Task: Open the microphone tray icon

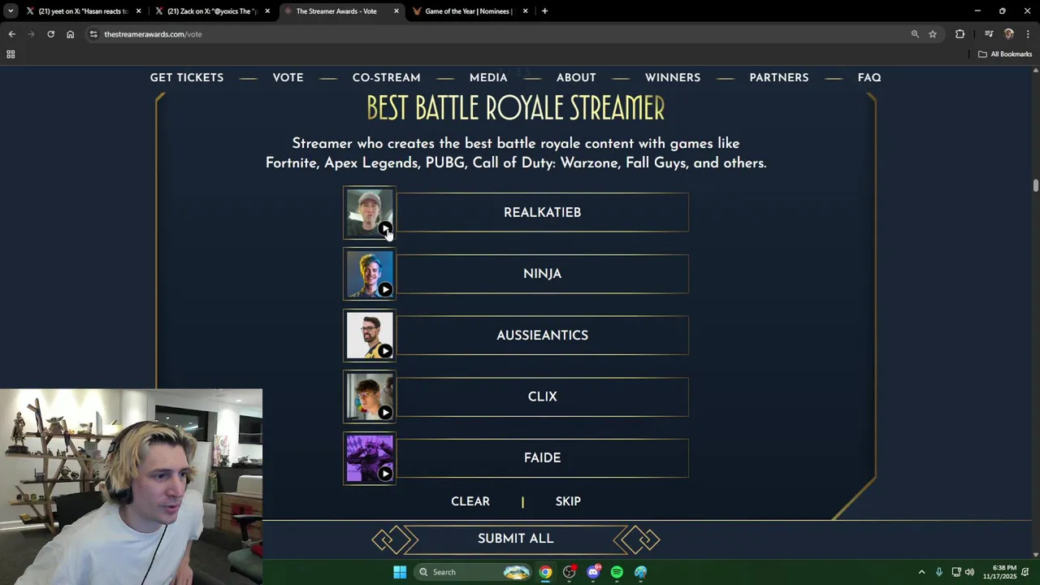Action: (938, 572)
